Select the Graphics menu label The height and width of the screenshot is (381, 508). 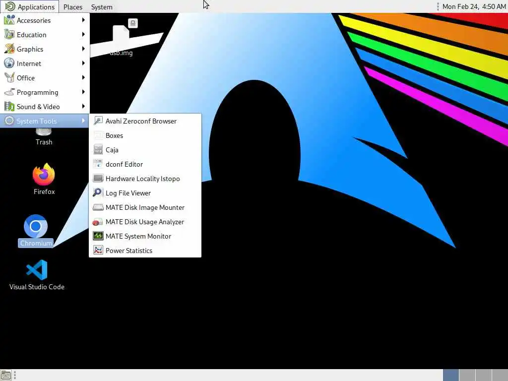30,49
